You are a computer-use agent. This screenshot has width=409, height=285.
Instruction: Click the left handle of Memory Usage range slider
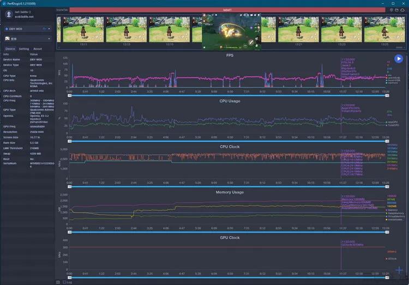(x=70, y=232)
